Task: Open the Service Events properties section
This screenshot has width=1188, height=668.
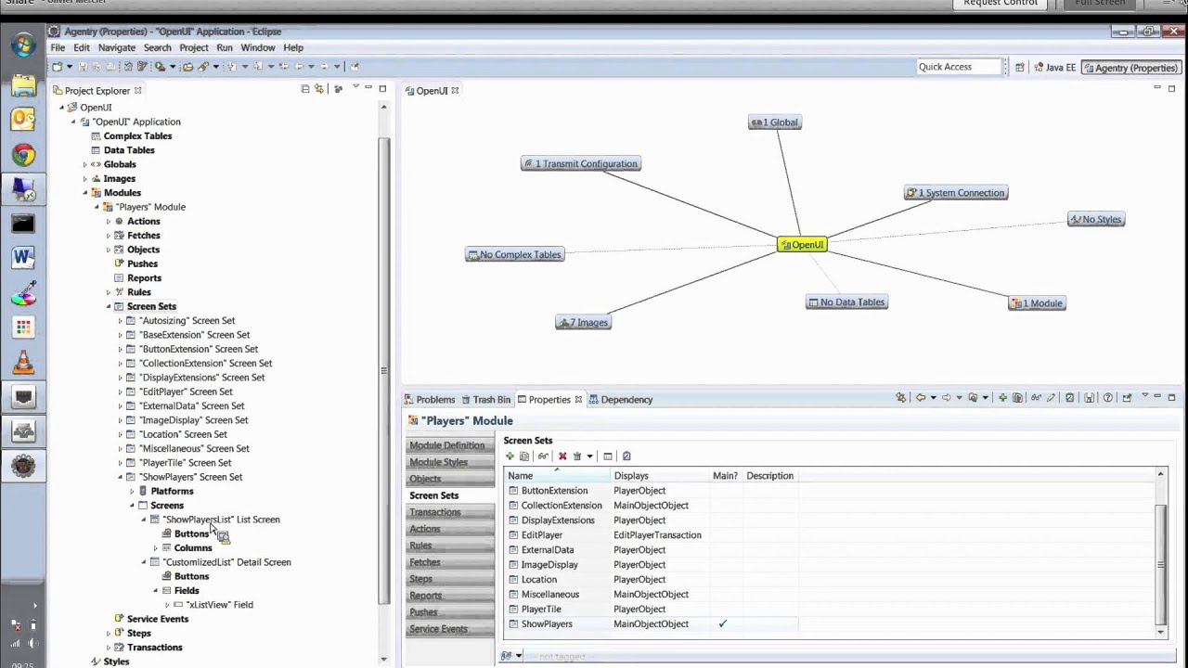Action: pos(450,629)
